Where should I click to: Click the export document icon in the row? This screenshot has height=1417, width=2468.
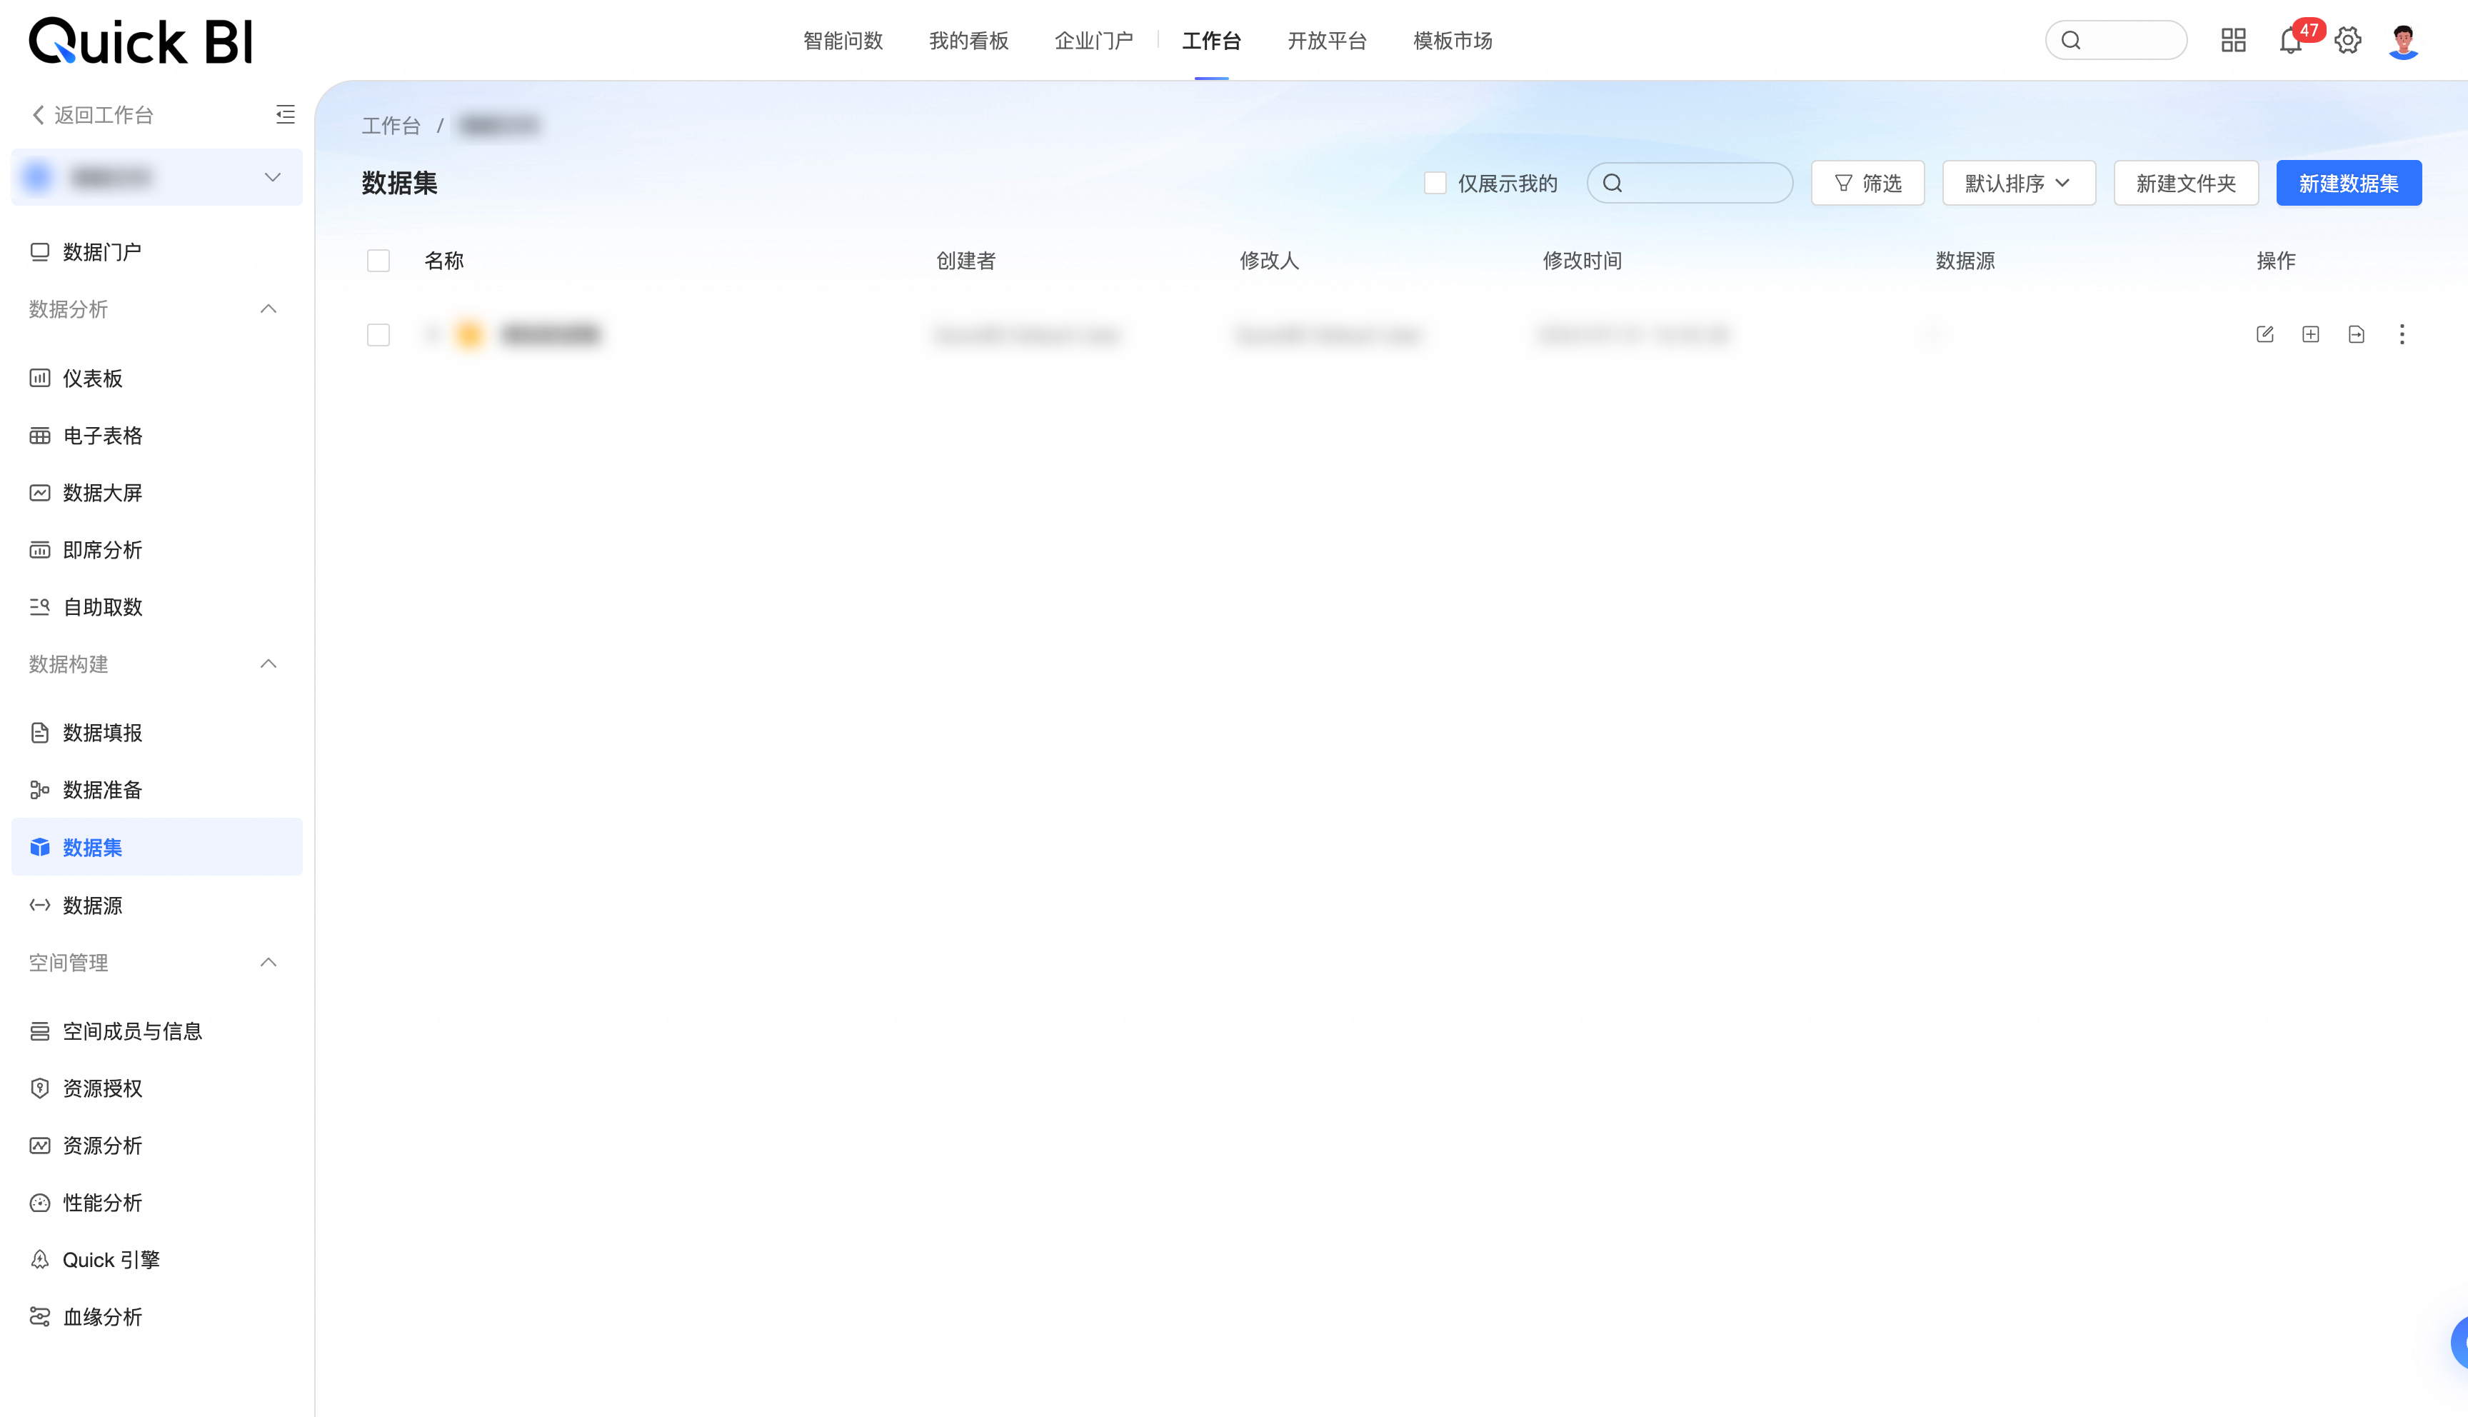pyautogui.click(x=2356, y=335)
